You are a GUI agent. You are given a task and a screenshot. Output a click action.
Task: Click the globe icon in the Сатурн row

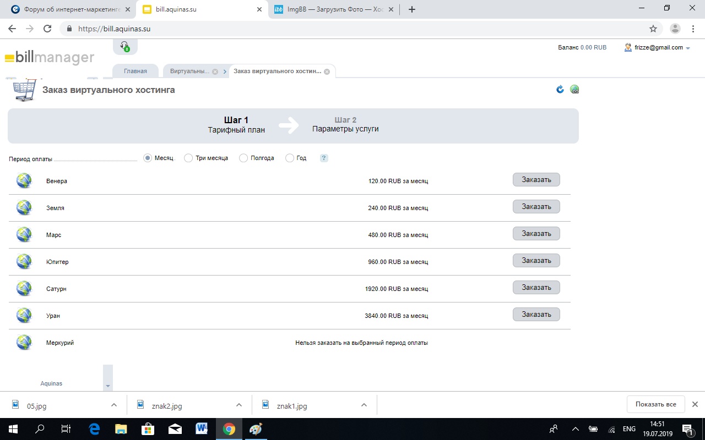(24, 288)
